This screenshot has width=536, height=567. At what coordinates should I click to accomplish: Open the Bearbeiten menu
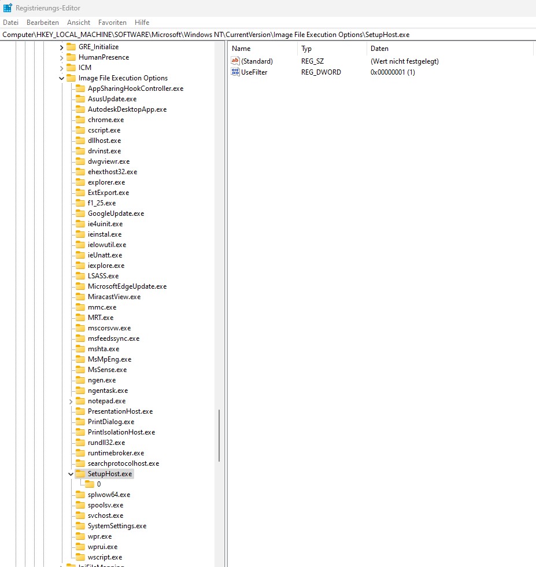pyautogui.click(x=42, y=23)
